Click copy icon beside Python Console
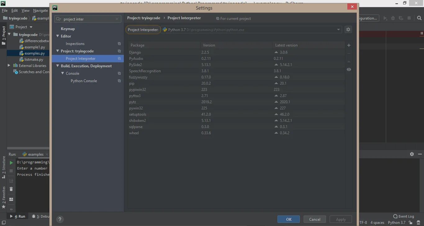The width and height of the screenshot is (424, 226). click(x=119, y=81)
